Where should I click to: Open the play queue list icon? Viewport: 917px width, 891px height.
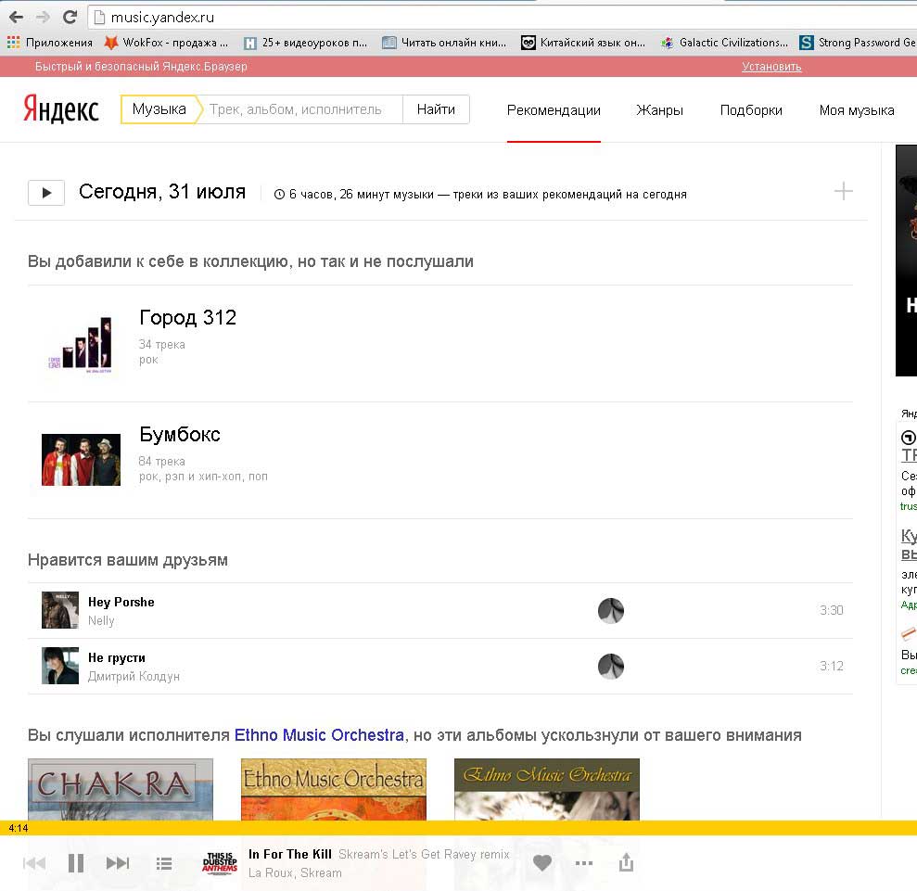click(x=164, y=863)
